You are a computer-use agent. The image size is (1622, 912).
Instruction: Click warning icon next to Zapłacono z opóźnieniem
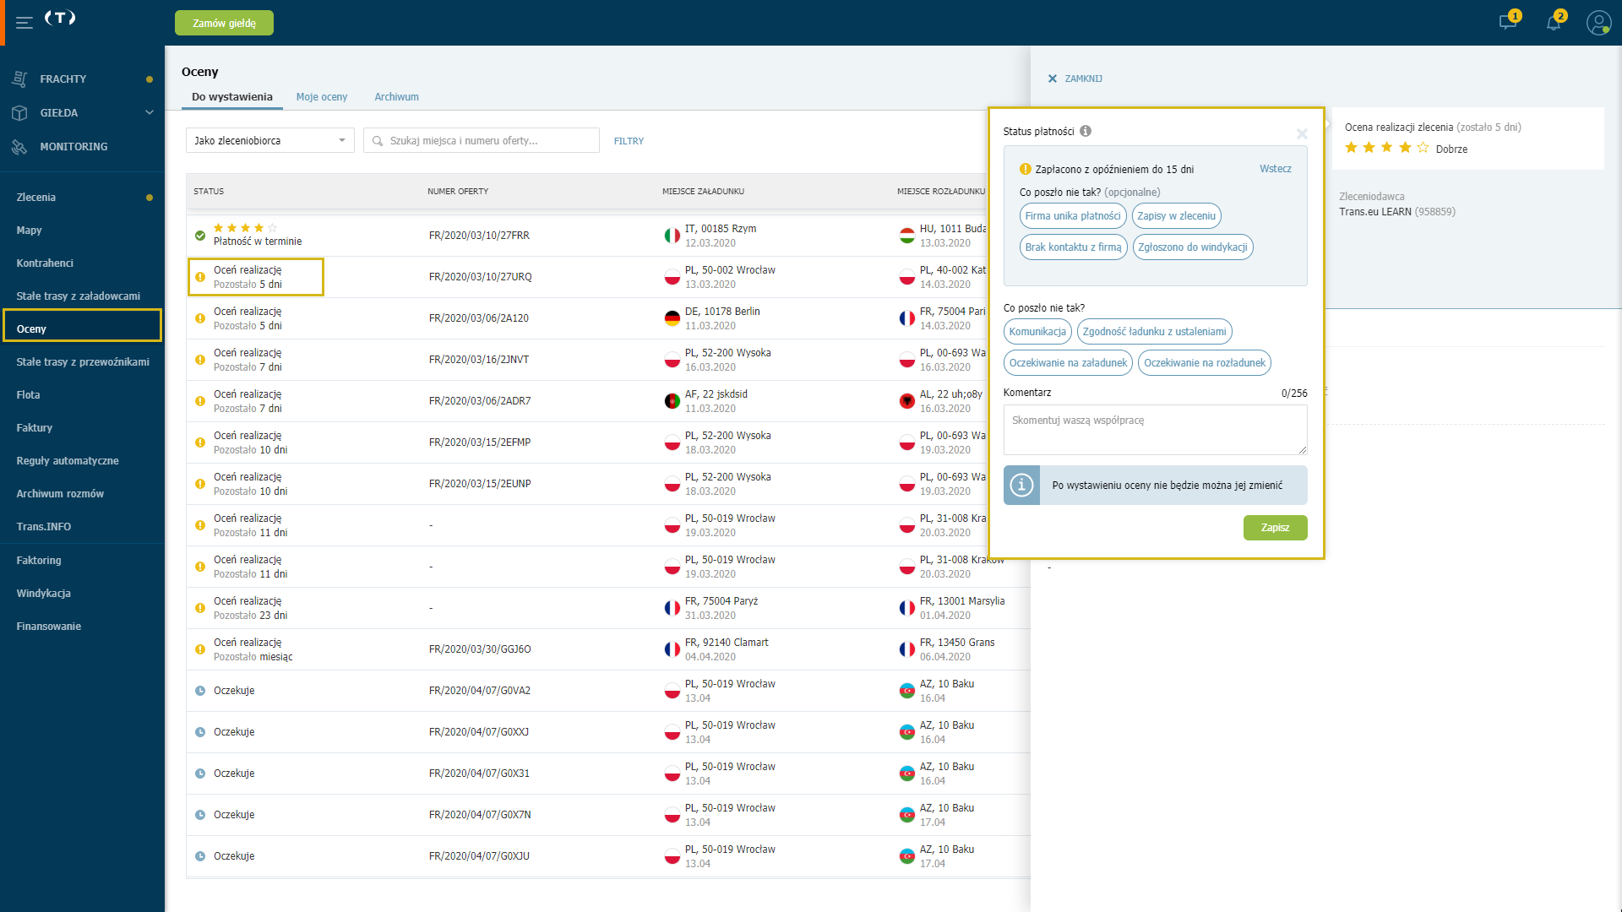[x=1026, y=169]
